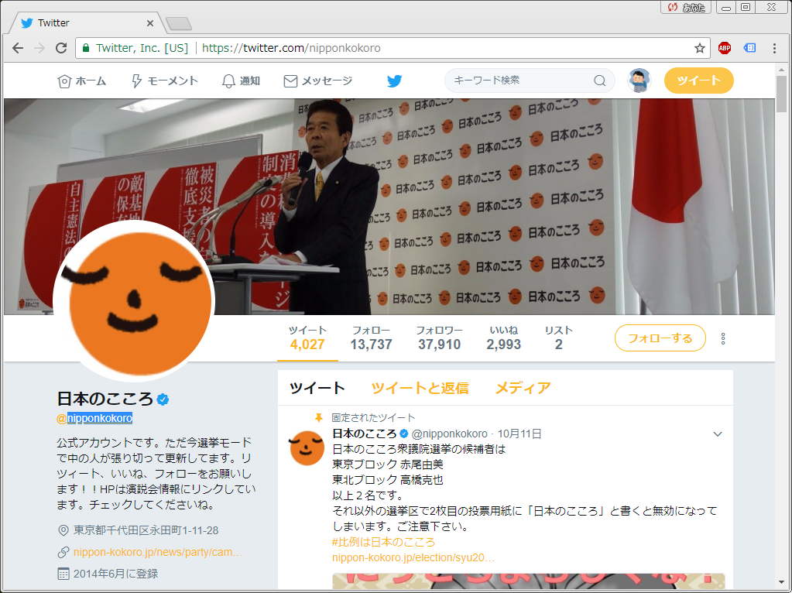The image size is (792, 593).
Task: Open a new browser tab
Action: click(179, 23)
